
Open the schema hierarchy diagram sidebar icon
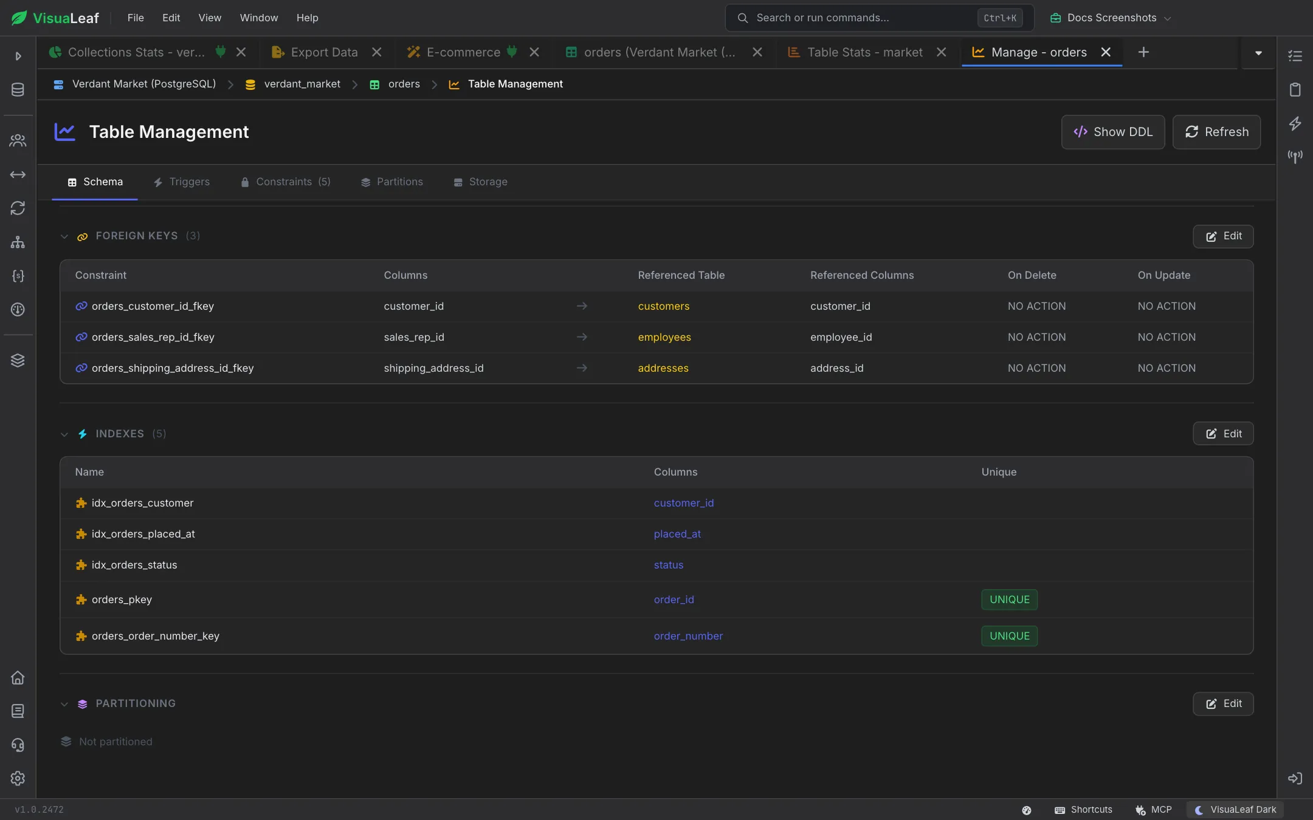[18, 242]
